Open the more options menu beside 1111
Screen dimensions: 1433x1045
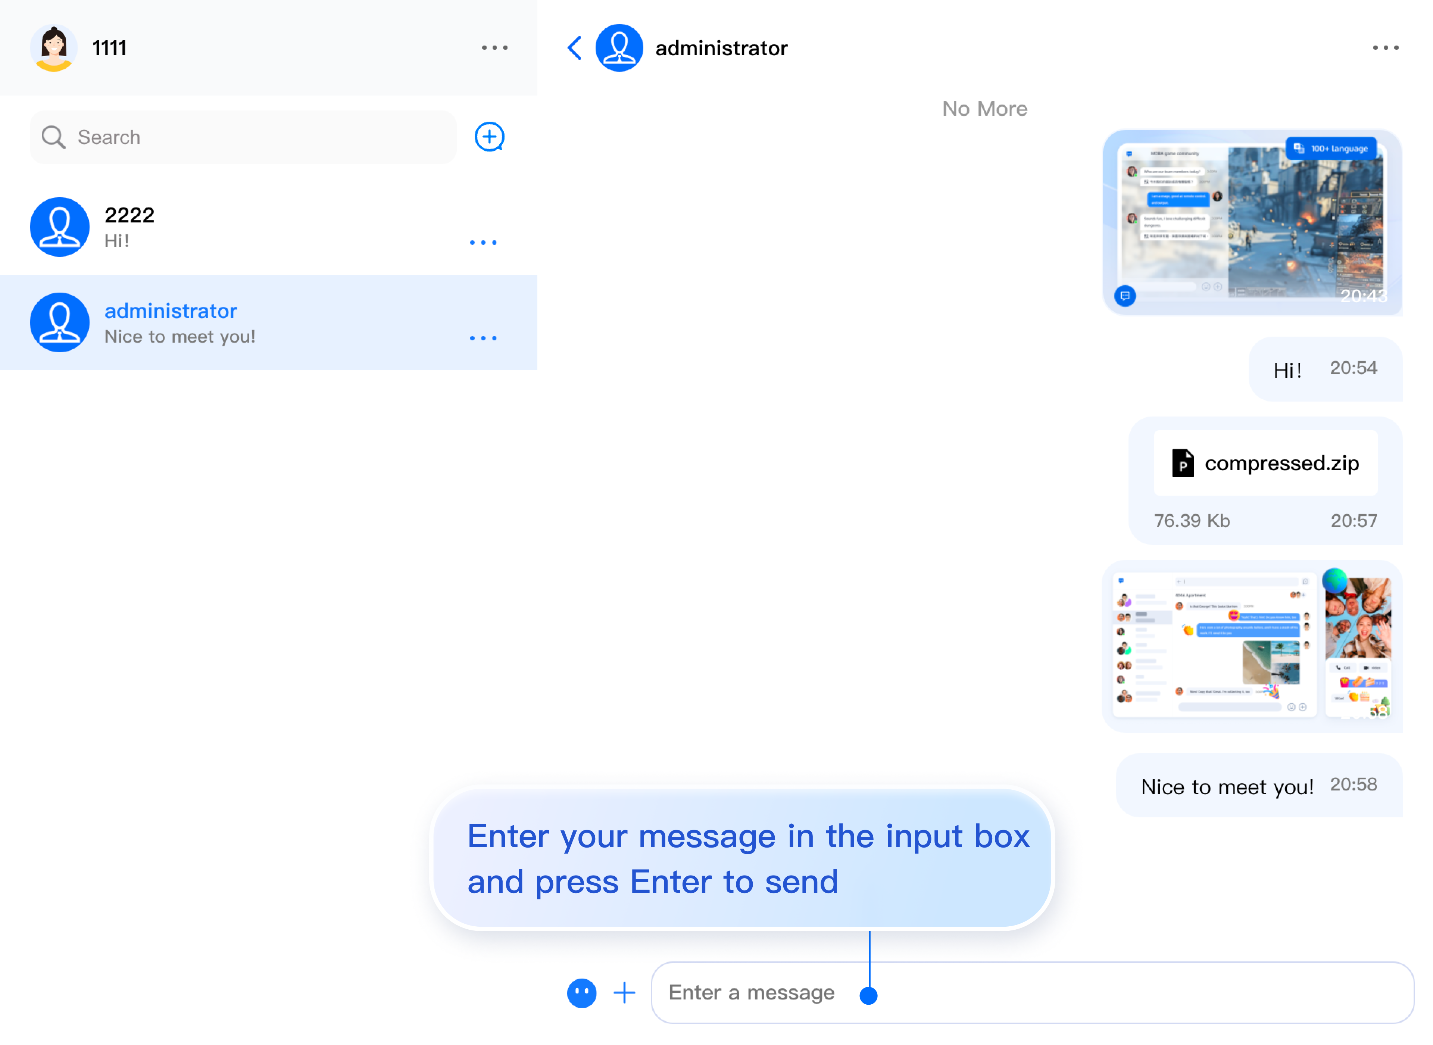[x=494, y=48]
